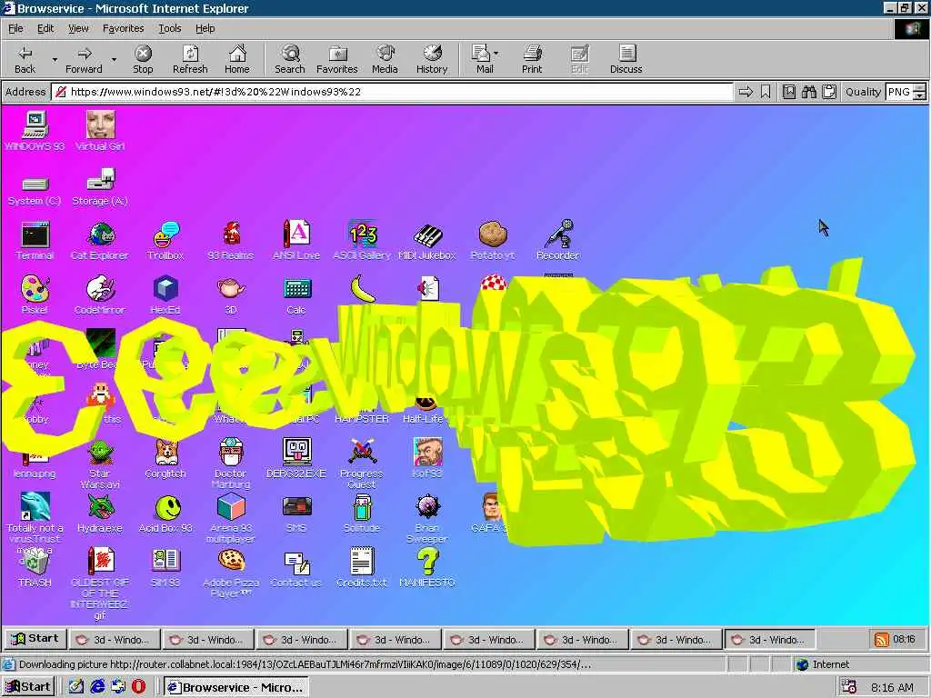Click the red Opera quick launch icon

[138, 687]
